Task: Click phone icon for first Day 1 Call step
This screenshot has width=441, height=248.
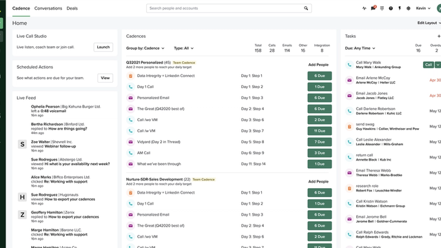Action: 130,87
